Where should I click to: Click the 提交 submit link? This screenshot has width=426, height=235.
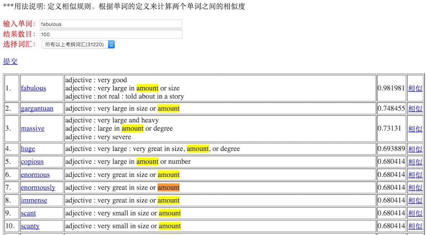click(10, 61)
